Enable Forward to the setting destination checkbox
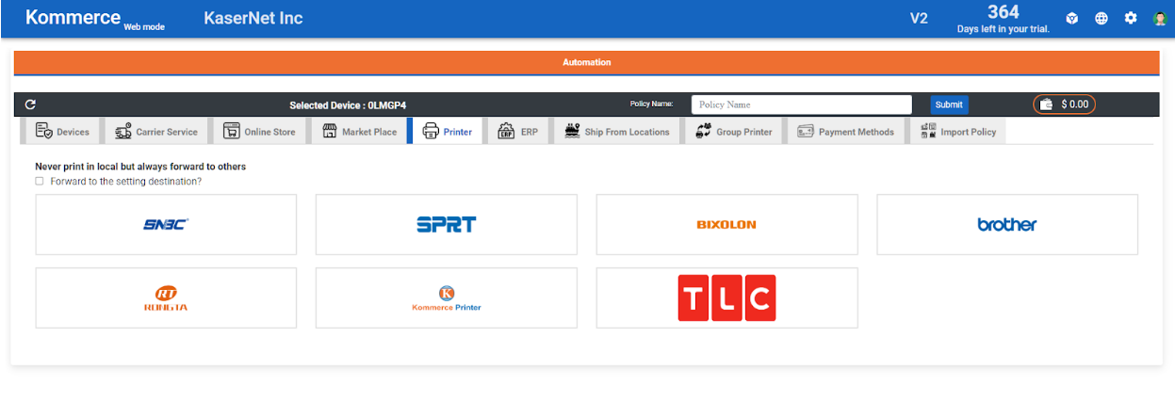 (x=40, y=181)
